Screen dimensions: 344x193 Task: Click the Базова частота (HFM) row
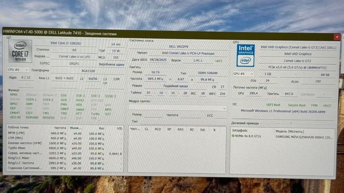65,143
